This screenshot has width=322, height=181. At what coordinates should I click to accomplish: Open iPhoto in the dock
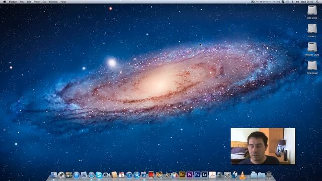coord(159,175)
